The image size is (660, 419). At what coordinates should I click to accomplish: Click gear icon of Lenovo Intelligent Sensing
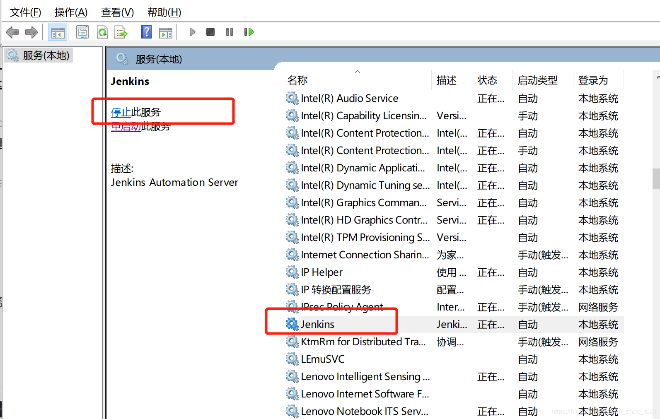(x=292, y=376)
